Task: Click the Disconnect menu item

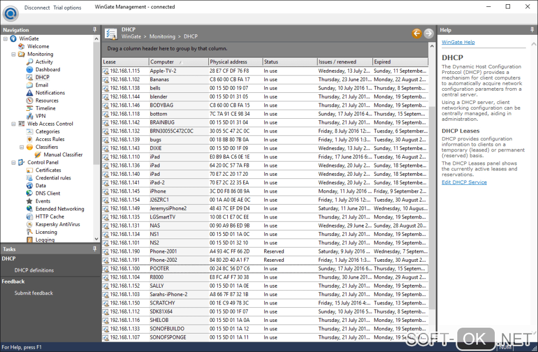Action: tap(37, 7)
